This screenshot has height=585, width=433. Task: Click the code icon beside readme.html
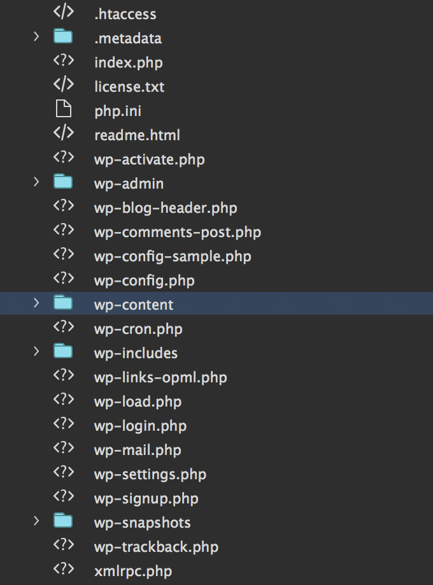pos(64,133)
